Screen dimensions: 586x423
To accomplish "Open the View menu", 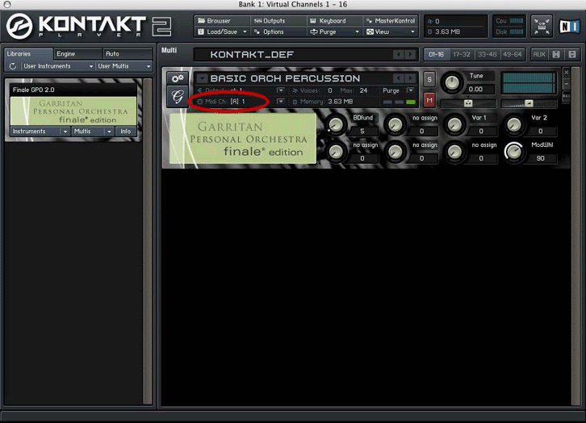I will click(391, 31).
